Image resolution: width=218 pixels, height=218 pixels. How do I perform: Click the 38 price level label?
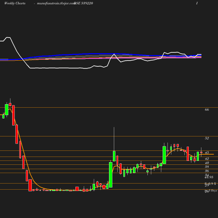[207, 167]
